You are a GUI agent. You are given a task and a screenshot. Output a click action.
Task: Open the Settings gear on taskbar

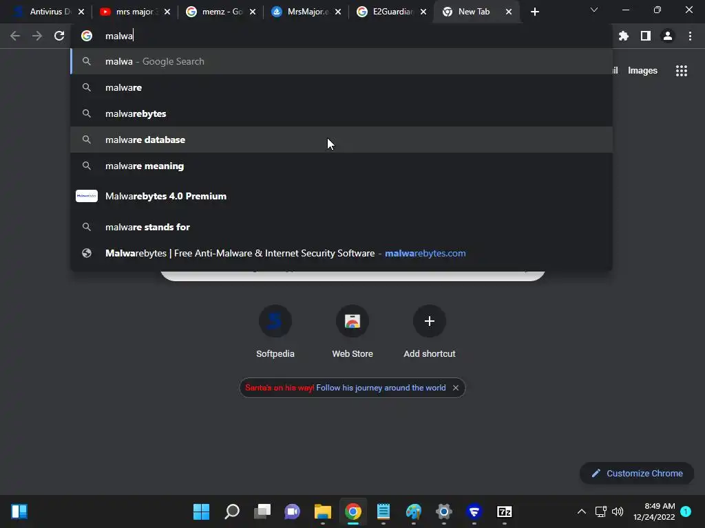444,511
